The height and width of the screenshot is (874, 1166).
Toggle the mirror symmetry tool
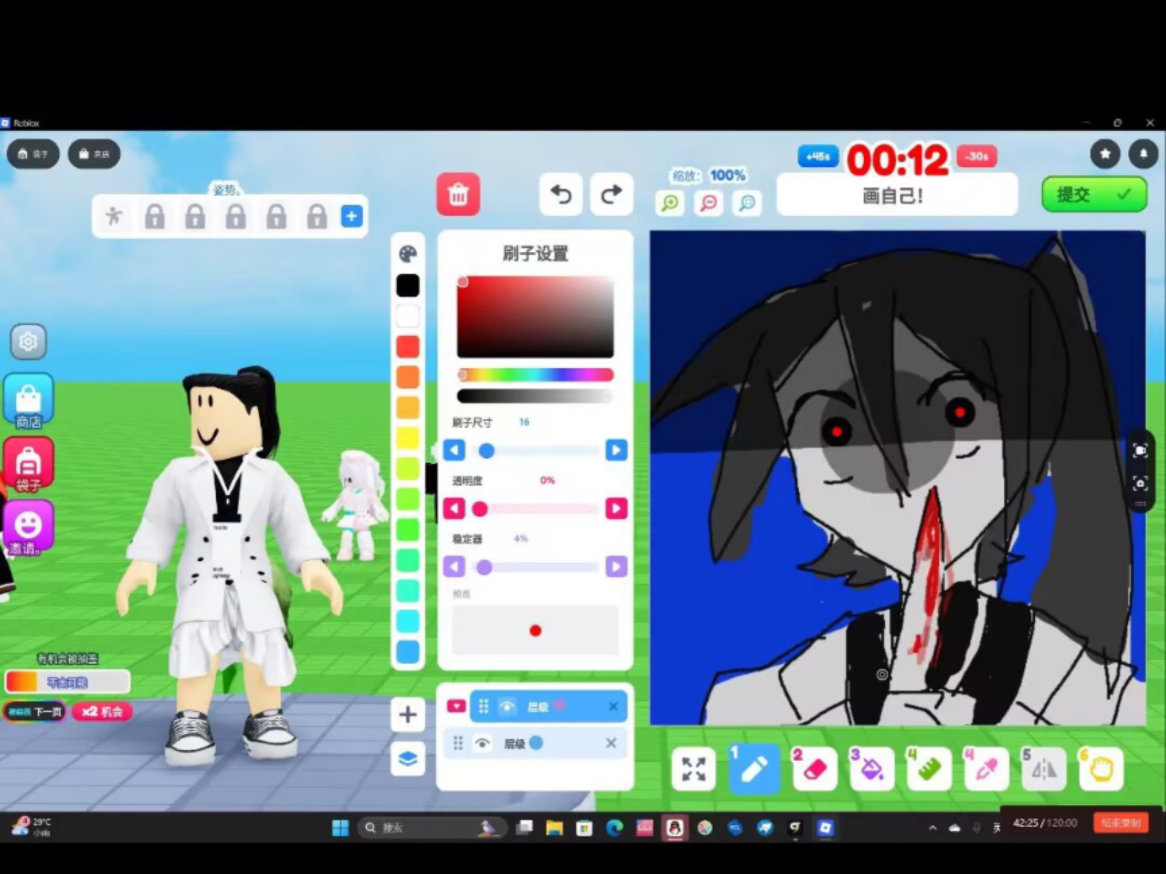tap(1043, 769)
